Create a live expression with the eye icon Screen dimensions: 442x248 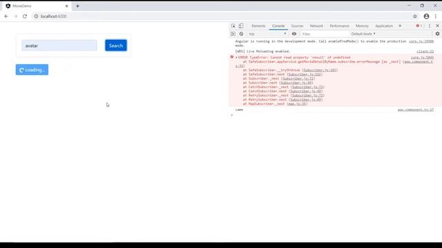[294, 34]
